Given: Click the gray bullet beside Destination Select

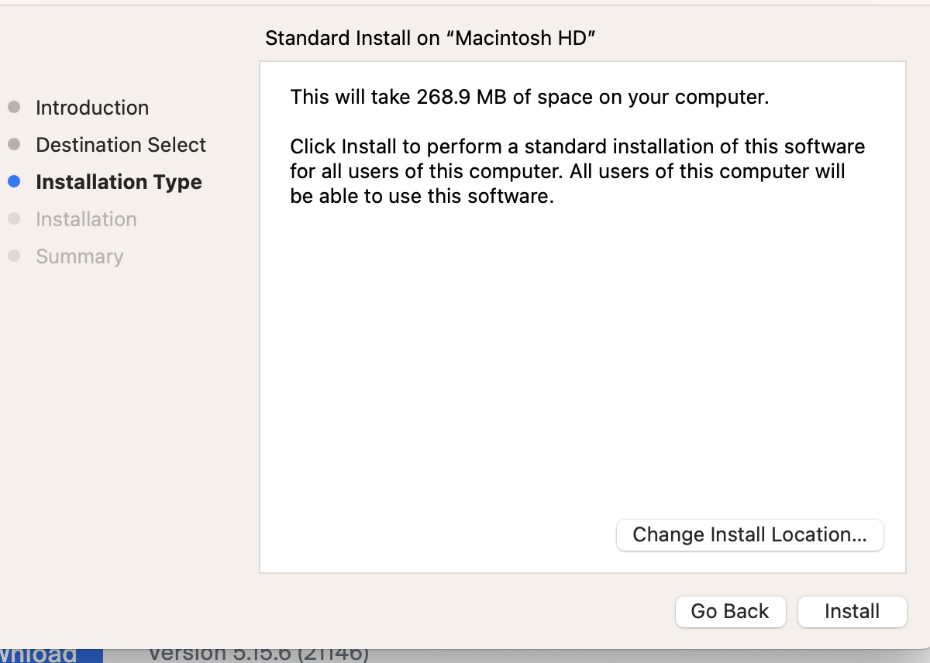Looking at the screenshot, I should coord(14,145).
